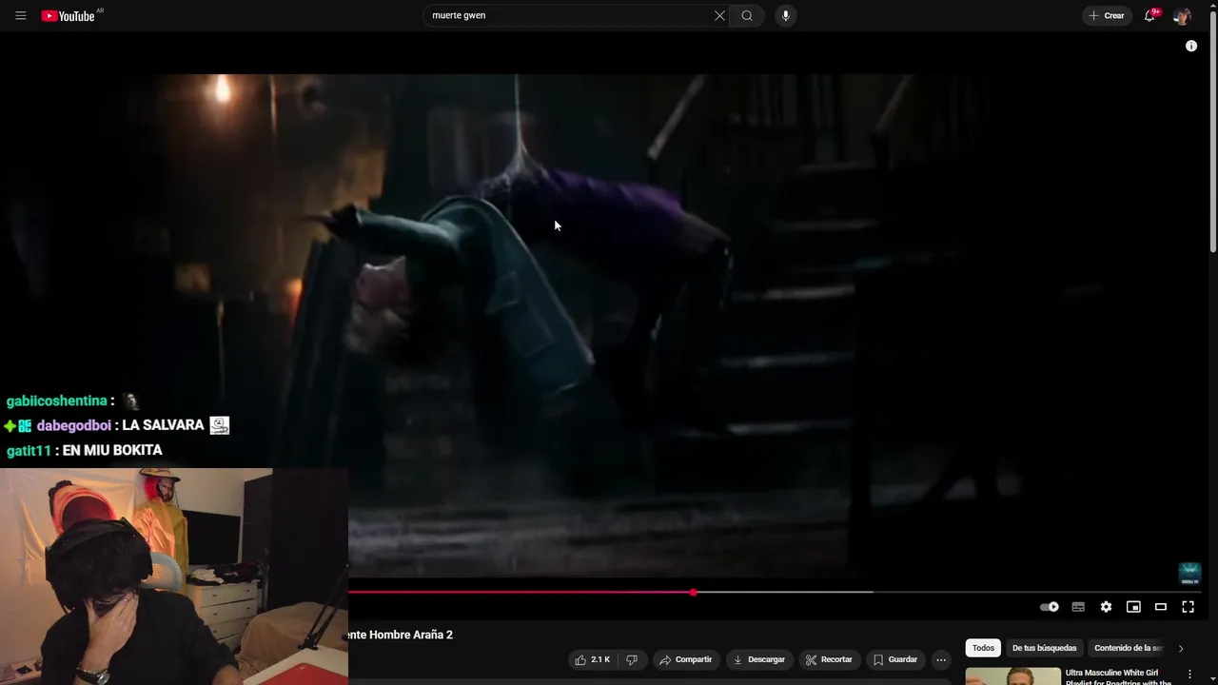
Task: Click chat message EN MIU BOKITA
Action: [x=112, y=450]
